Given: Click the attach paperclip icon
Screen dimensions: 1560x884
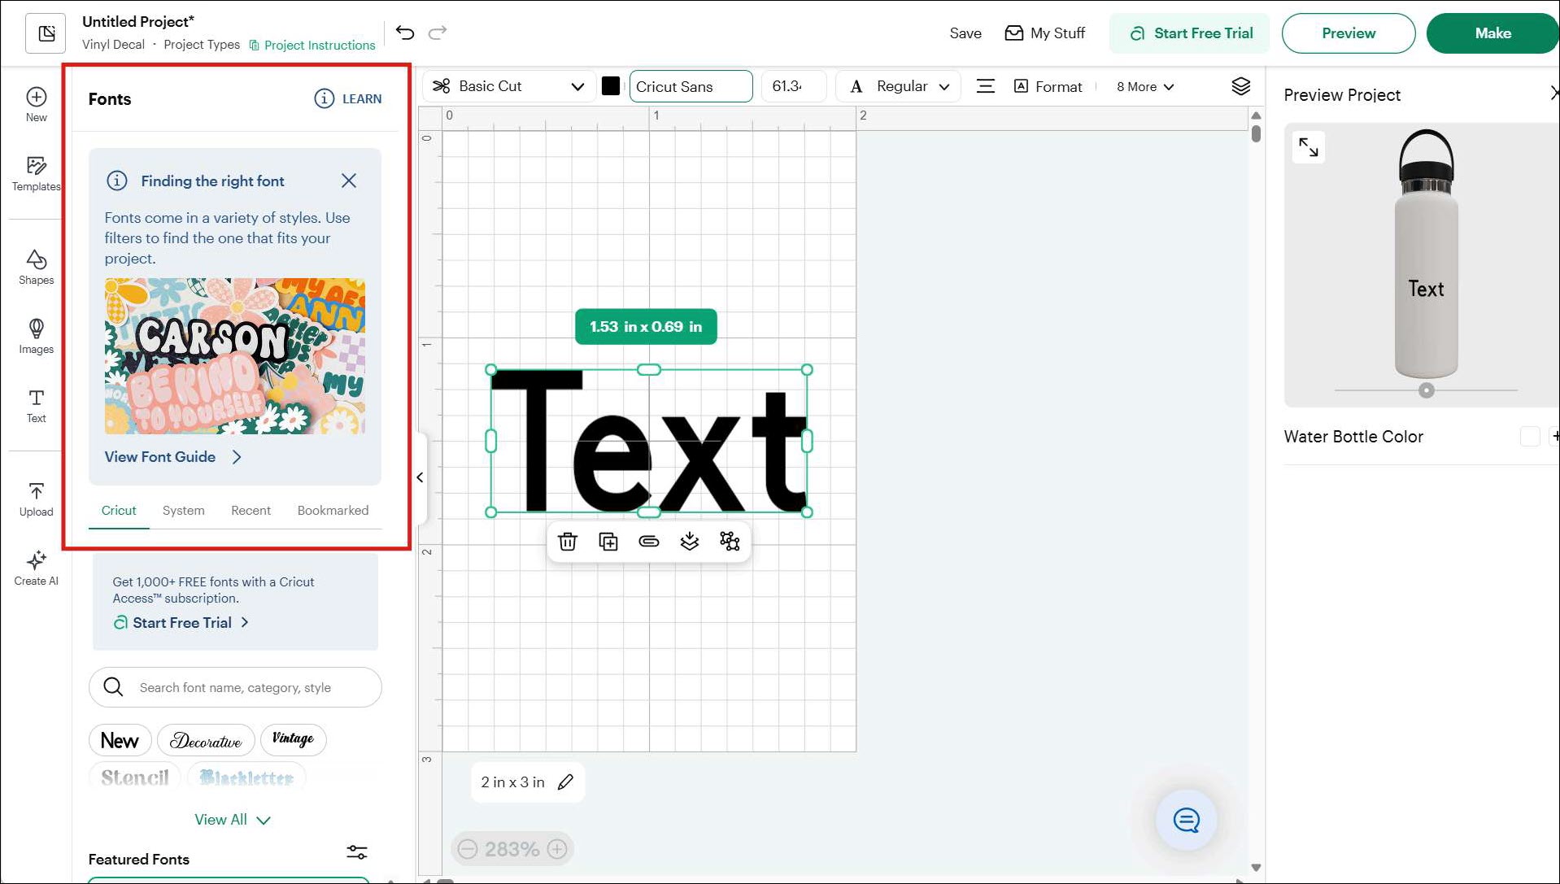Looking at the screenshot, I should tap(649, 542).
